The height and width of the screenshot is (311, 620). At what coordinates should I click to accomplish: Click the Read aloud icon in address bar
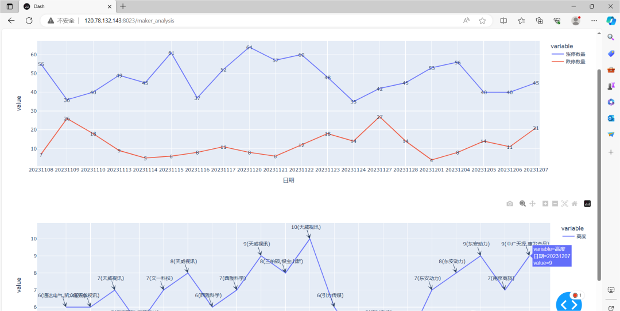(x=467, y=21)
